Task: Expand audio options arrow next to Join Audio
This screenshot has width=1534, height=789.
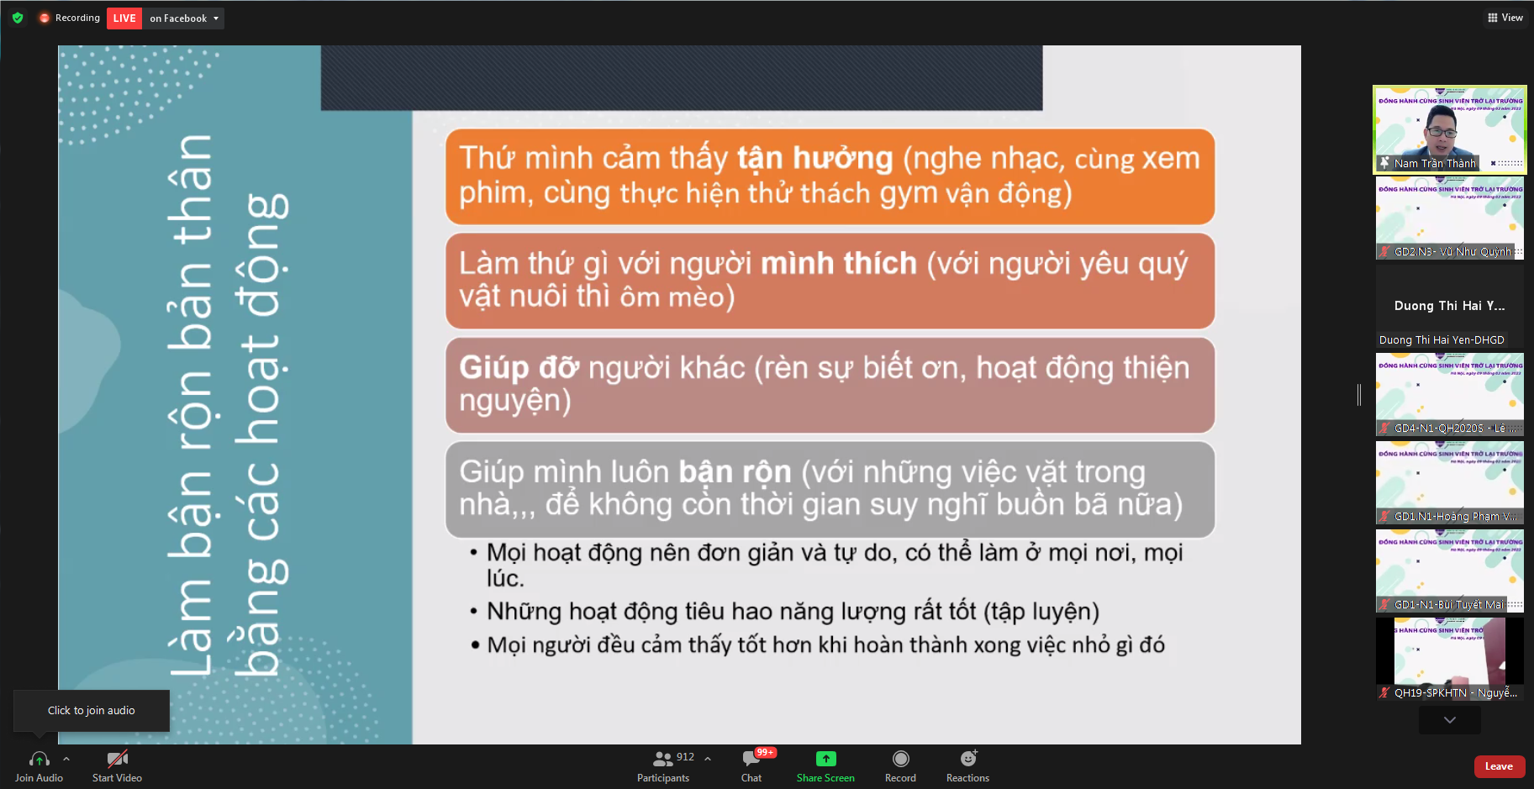Action: [x=66, y=759]
